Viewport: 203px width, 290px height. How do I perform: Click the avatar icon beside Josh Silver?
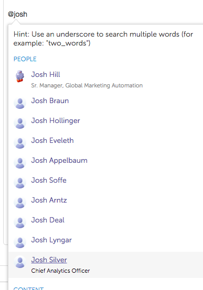click(20, 262)
